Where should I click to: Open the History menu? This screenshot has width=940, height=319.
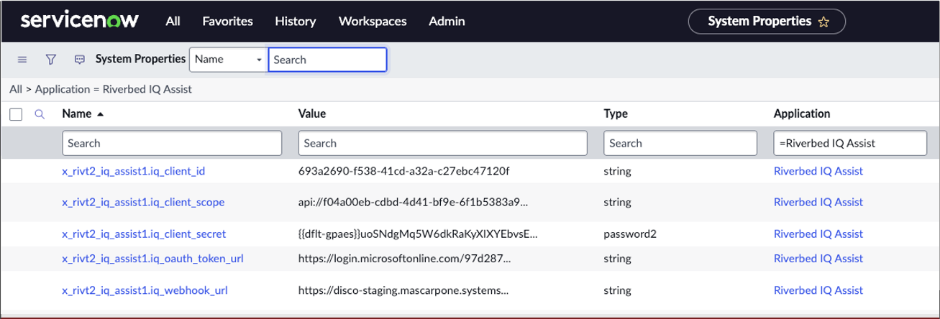click(295, 22)
